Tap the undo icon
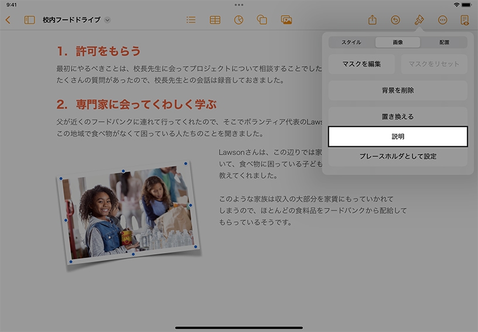Screen dimensions: 478x332 point(395,20)
